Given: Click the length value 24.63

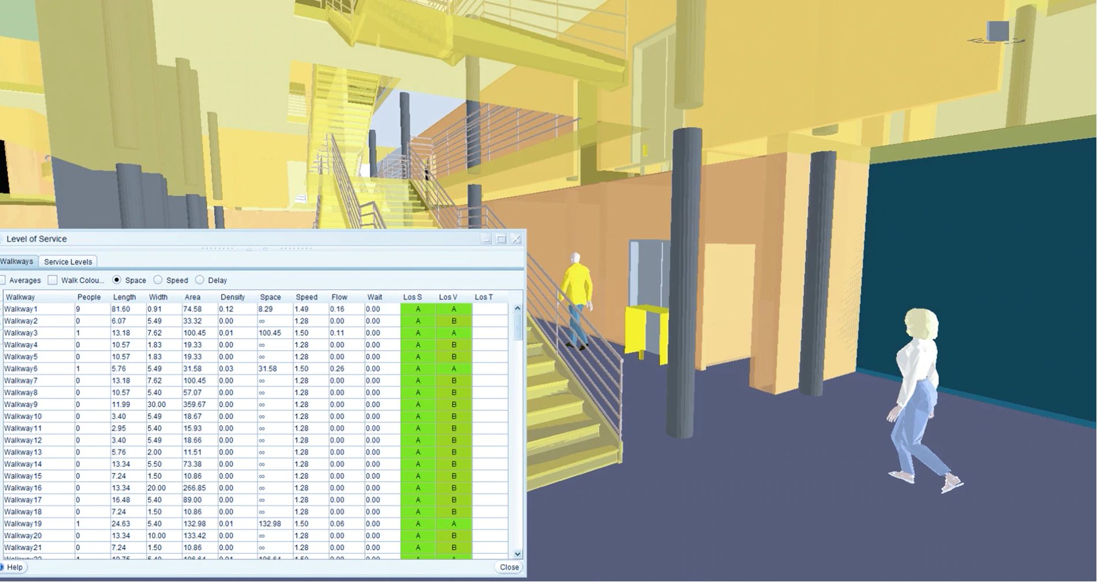Looking at the screenshot, I should [x=121, y=524].
